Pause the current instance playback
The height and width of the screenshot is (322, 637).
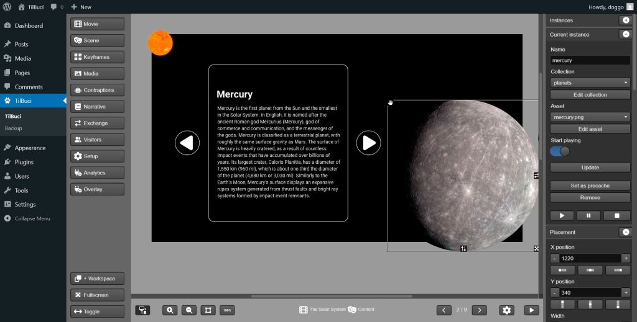[590, 215]
